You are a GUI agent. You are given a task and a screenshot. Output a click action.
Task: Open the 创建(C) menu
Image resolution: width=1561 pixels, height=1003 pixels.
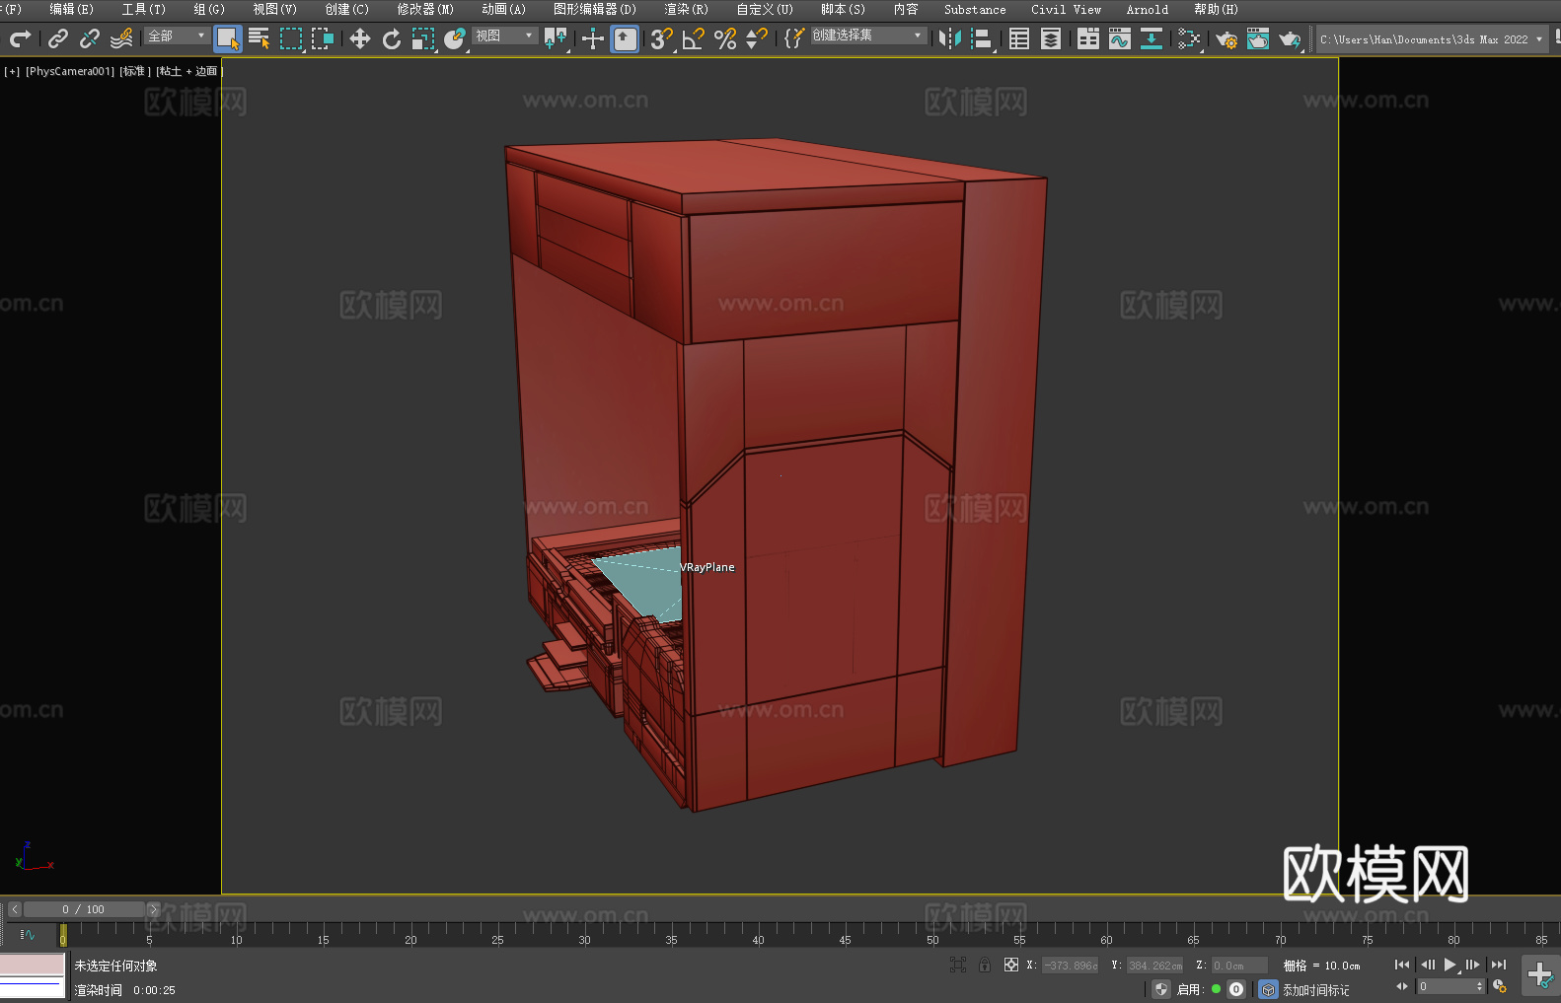346,9
